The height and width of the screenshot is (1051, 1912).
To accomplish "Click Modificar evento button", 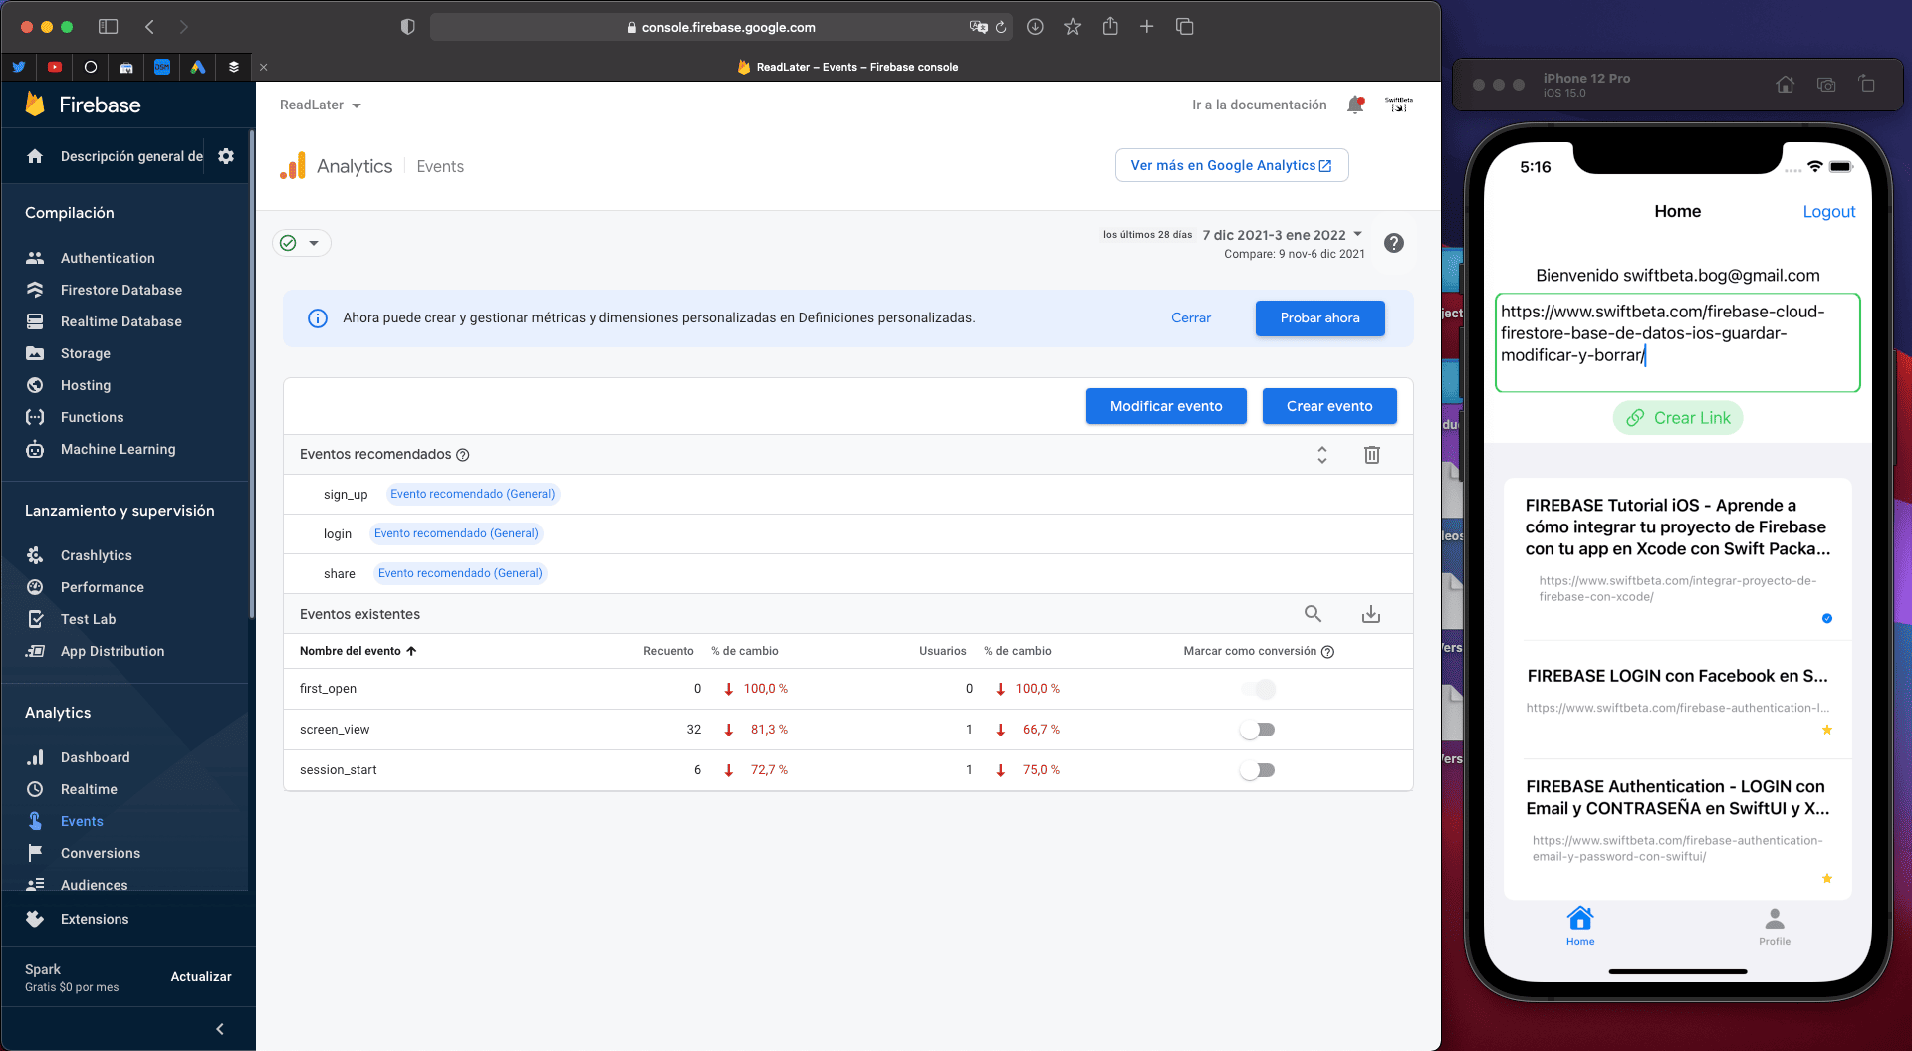I will coord(1166,406).
